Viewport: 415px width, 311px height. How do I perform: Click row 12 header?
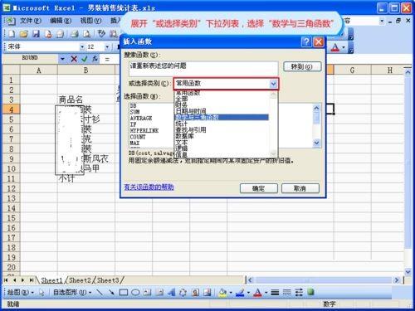[x=12, y=188]
